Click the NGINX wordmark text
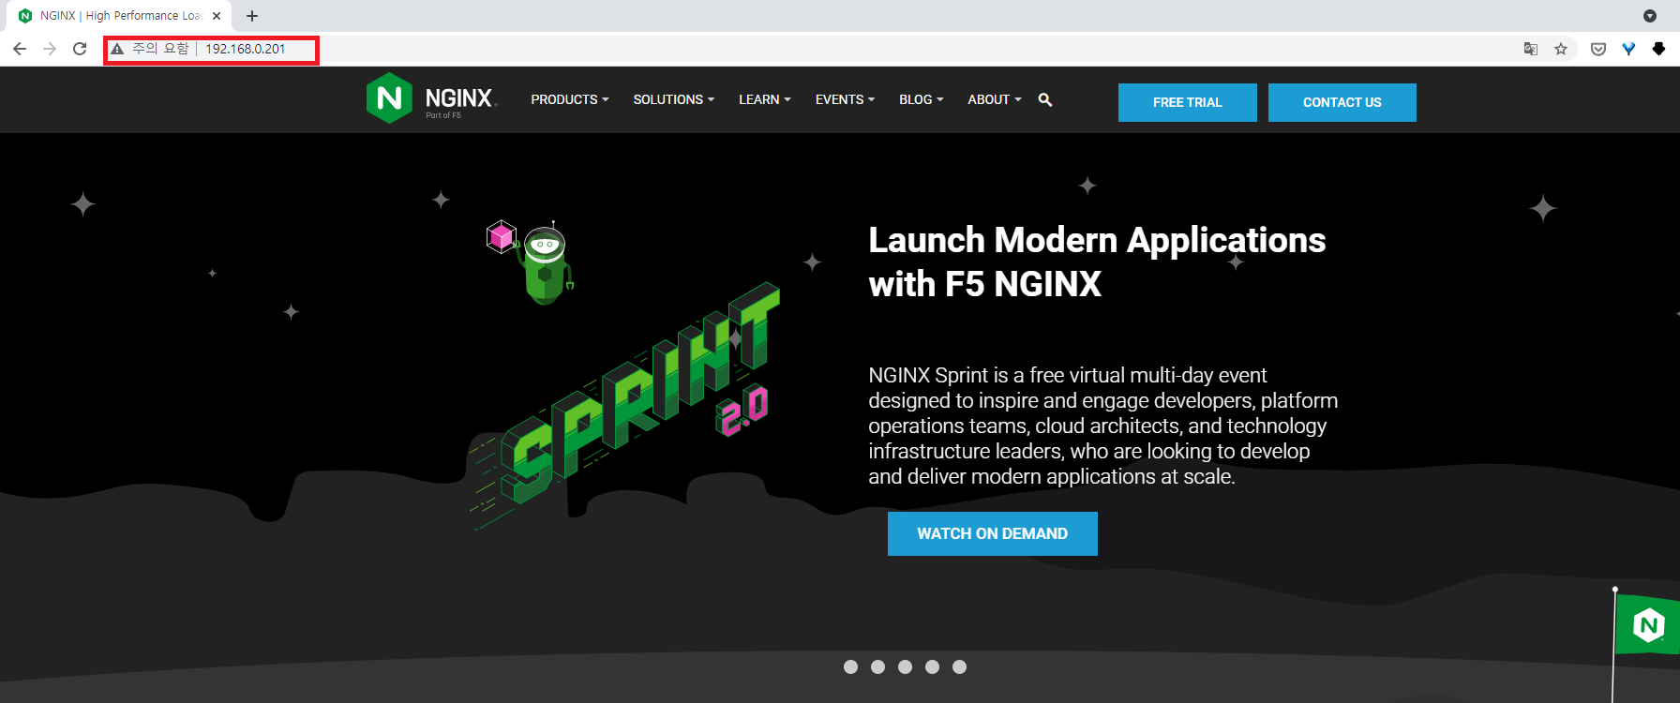Screen dimensions: 1680x703 pos(458,97)
